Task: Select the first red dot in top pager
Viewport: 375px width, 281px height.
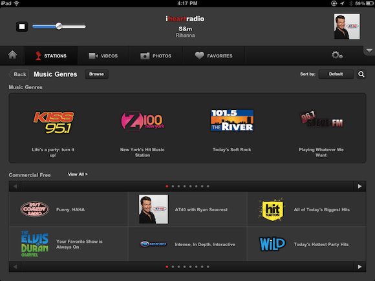Action: [167, 186]
